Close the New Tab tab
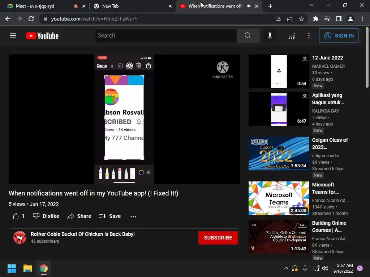This screenshot has width=370, height=277. tap(170, 6)
